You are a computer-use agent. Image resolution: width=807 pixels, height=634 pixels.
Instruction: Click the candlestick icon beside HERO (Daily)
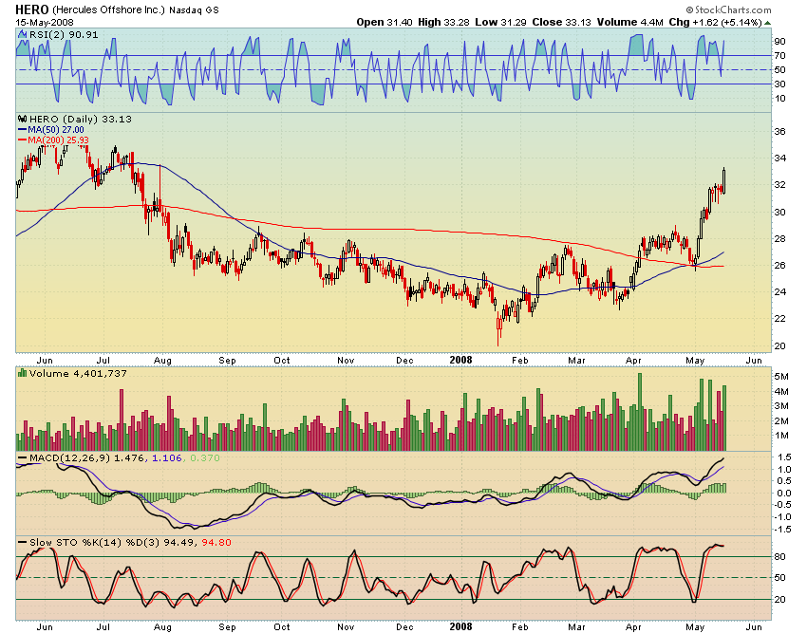[x=22, y=119]
